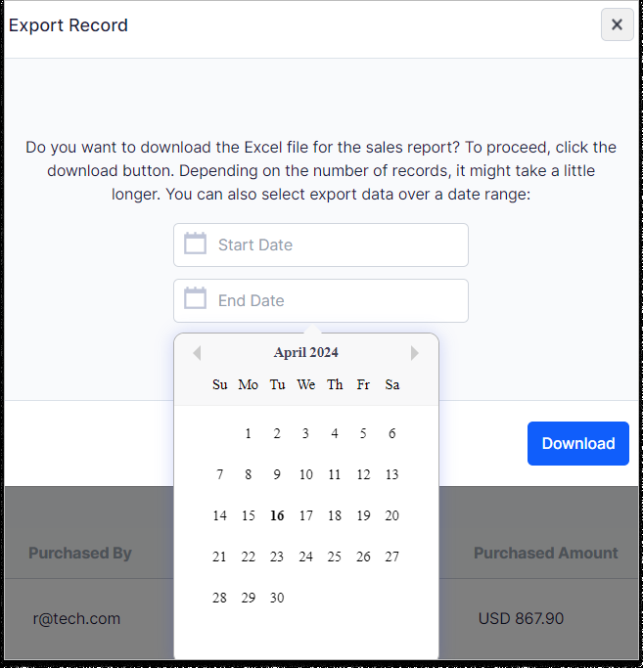Viewport: 643px width, 668px height.
Task: Select April 16 in the calendar
Action: click(x=277, y=515)
